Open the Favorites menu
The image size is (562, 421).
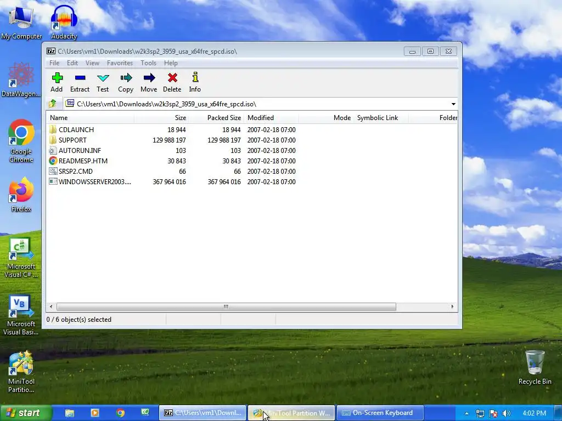(120, 63)
